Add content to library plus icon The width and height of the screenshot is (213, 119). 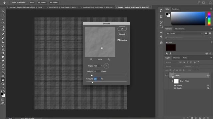[x=167, y=54]
